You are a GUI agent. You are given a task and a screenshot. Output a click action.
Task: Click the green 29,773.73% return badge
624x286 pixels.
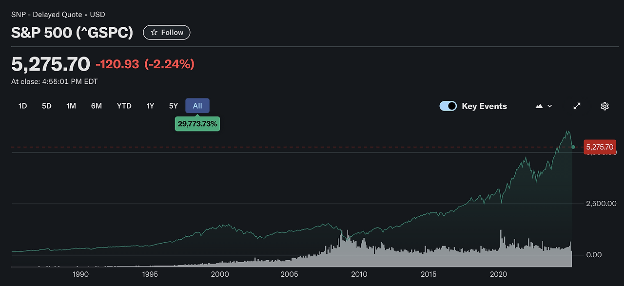coord(197,124)
